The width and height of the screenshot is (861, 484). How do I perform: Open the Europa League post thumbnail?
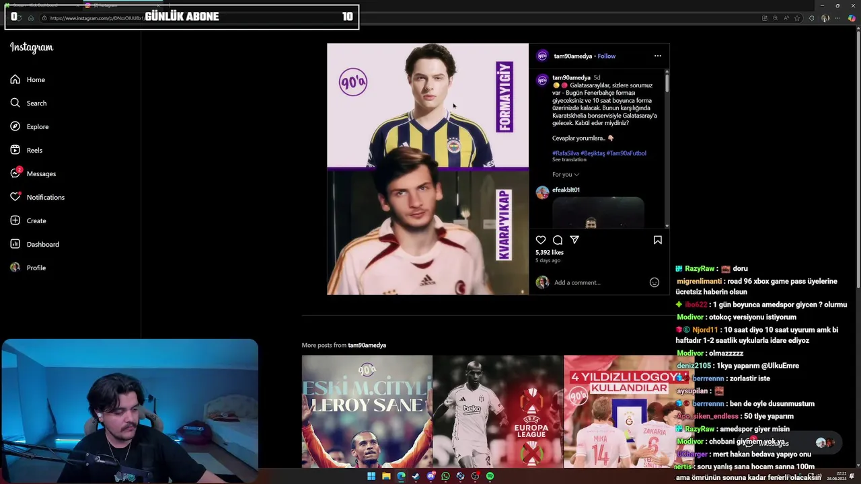click(498, 411)
